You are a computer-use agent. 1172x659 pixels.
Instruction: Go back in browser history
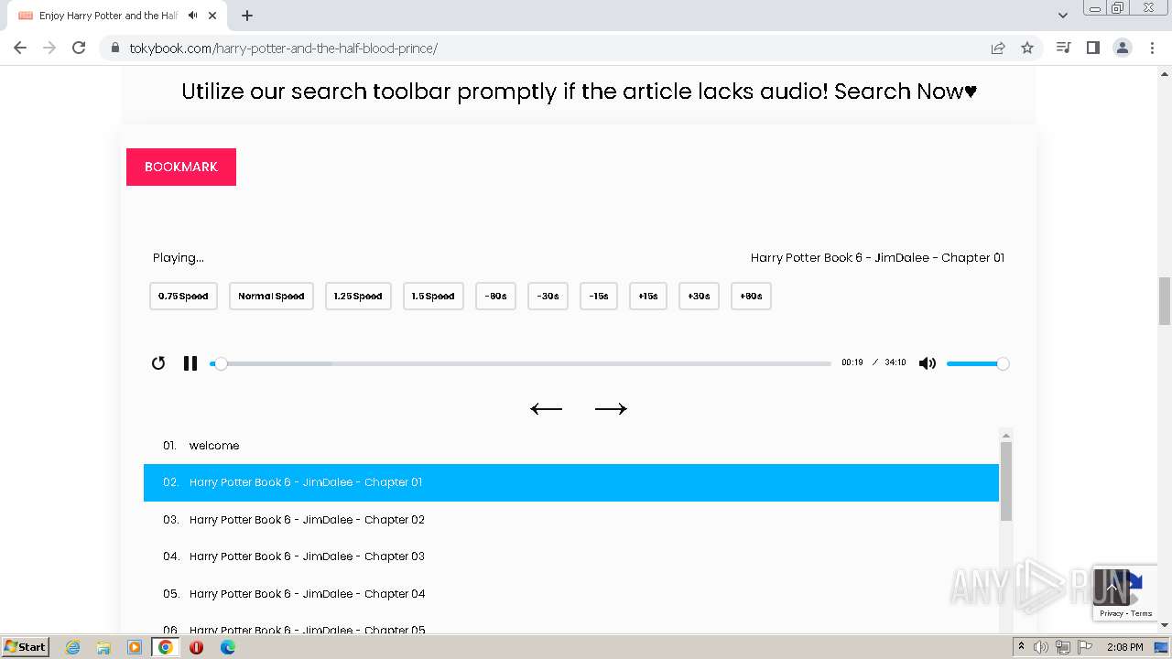click(x=20, y=48)
